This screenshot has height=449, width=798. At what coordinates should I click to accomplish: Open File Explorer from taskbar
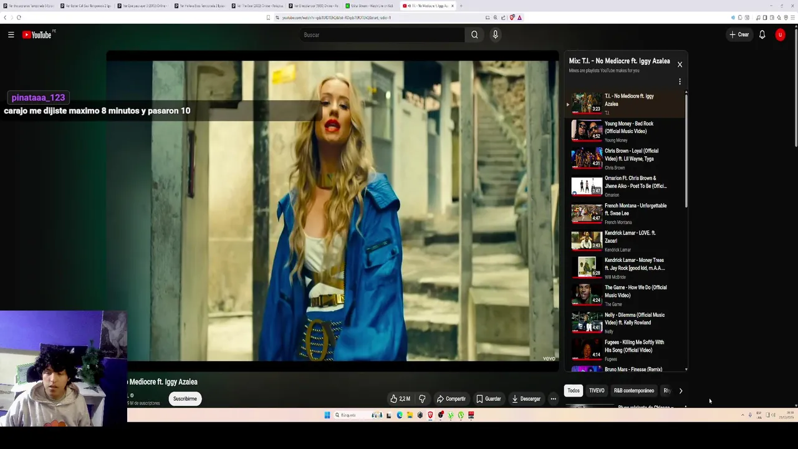point(410,415)
